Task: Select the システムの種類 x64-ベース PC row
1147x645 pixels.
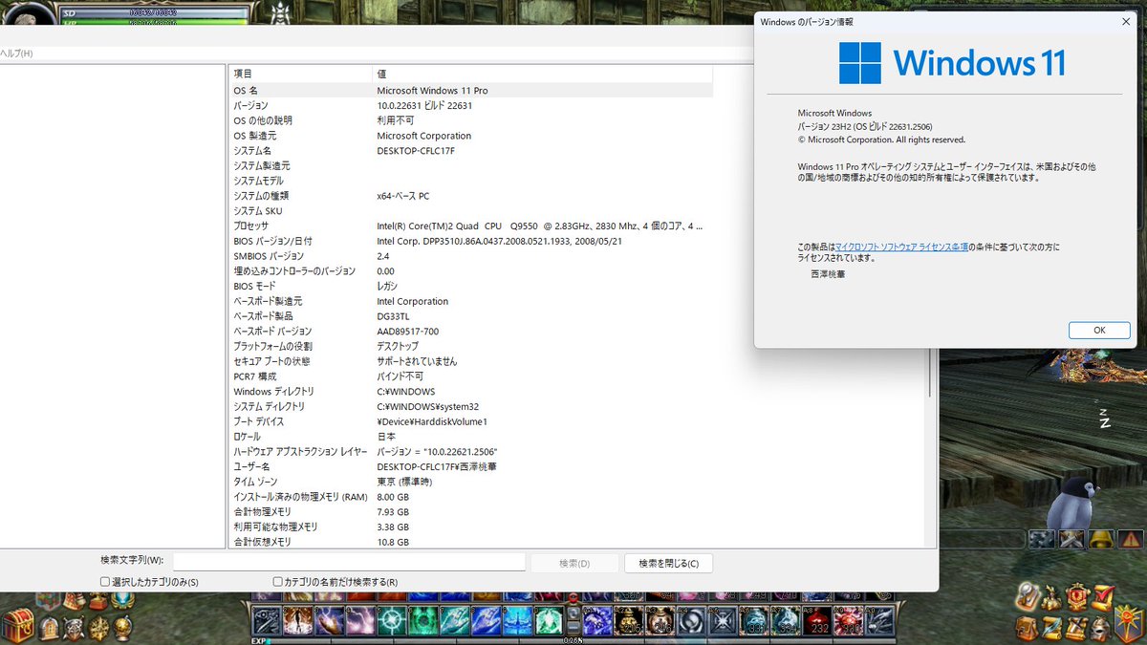Action: coord(470,196)
